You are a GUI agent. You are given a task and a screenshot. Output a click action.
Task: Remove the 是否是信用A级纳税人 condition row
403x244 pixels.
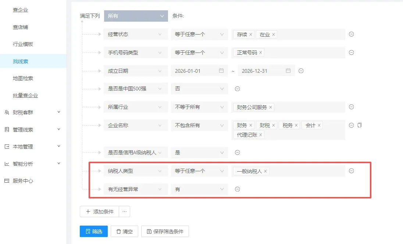coord(237,152)
